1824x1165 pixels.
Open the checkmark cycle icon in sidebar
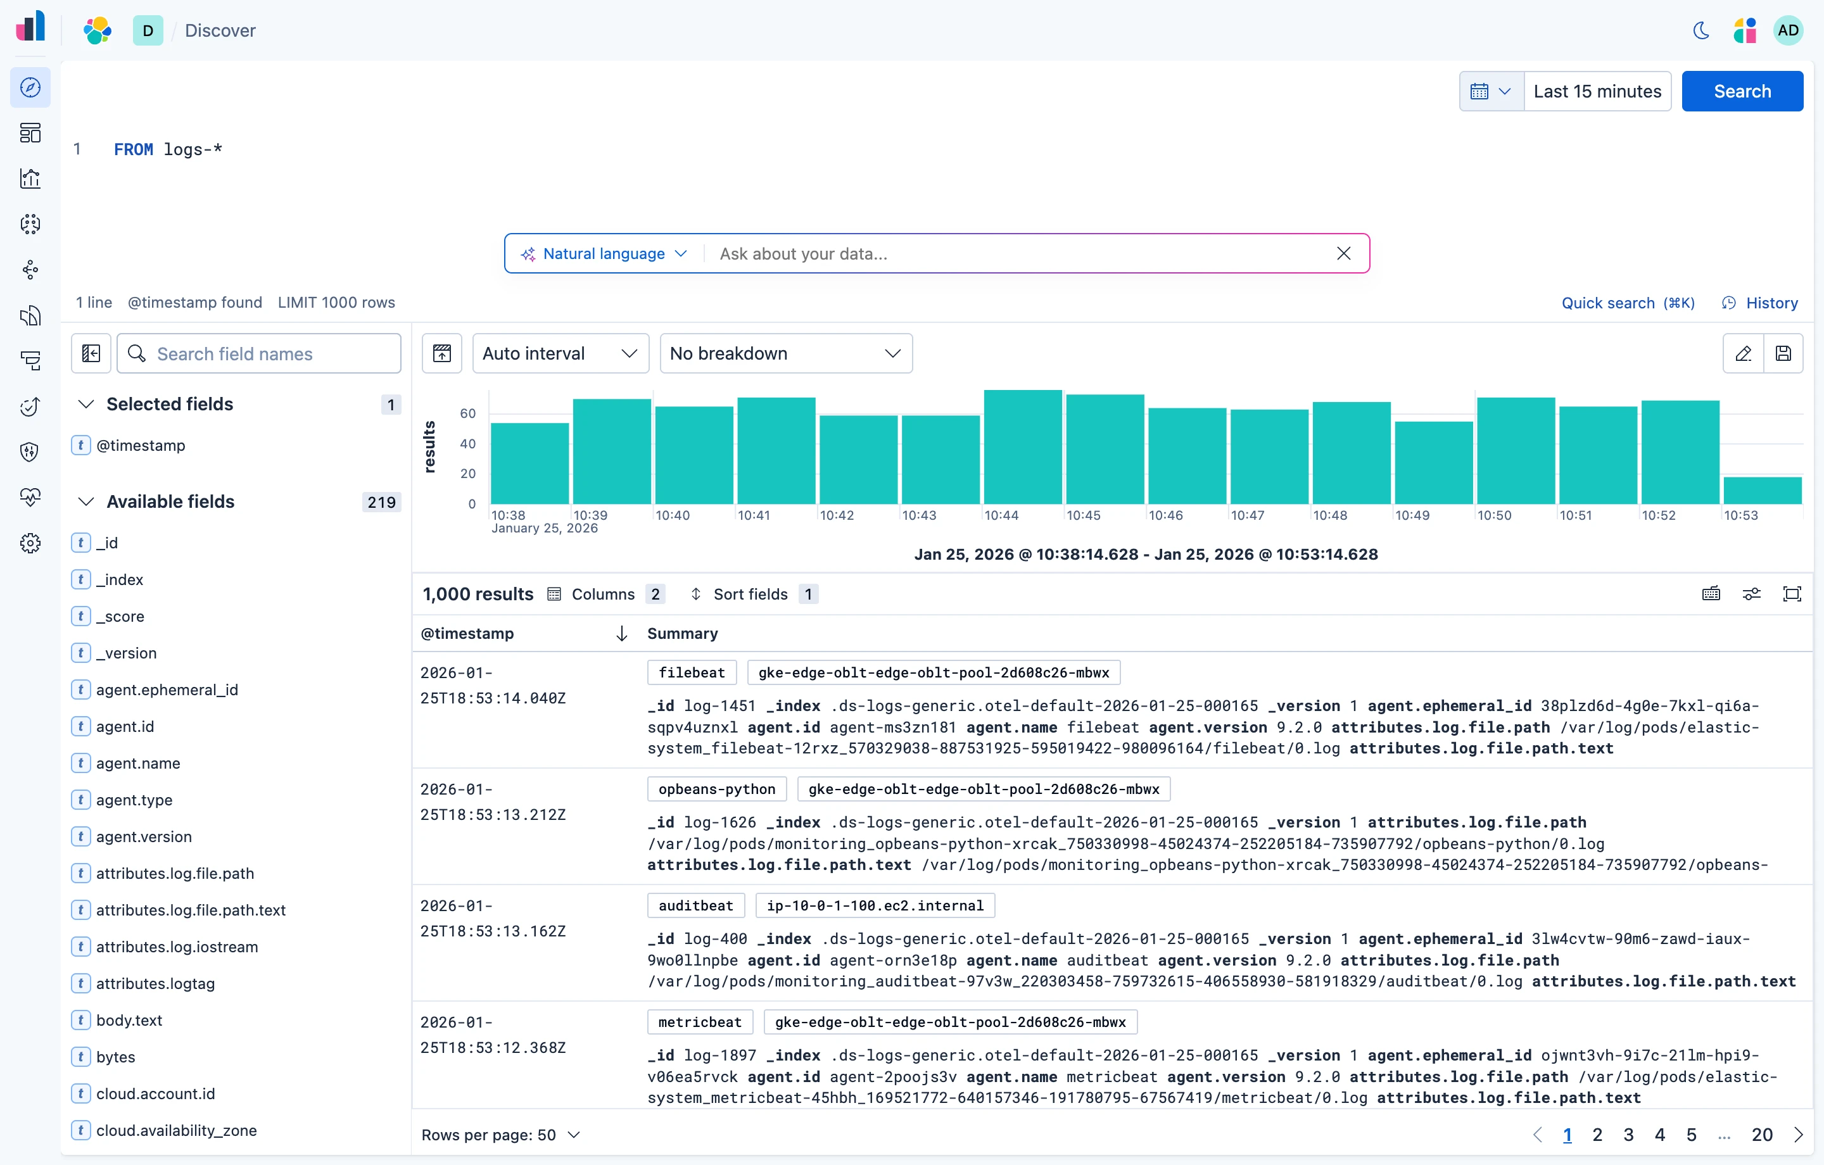point(30,406)
